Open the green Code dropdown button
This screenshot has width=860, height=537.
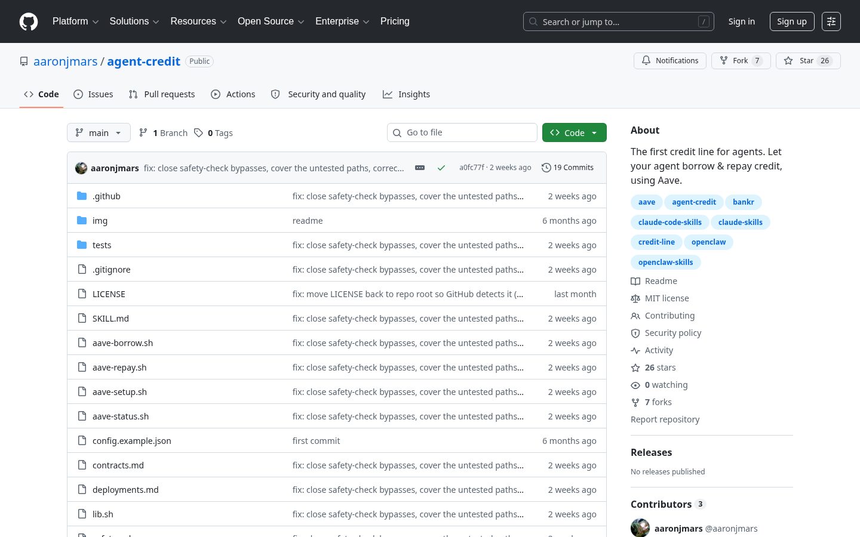click(x=575, y=132)
